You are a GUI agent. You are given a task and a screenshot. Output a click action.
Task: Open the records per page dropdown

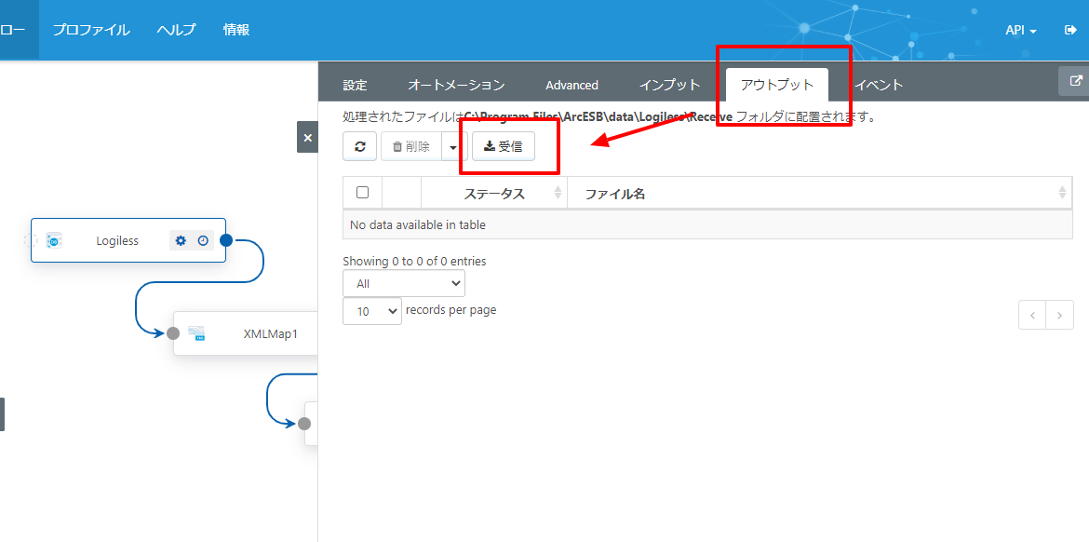click(x=372, y=311)
